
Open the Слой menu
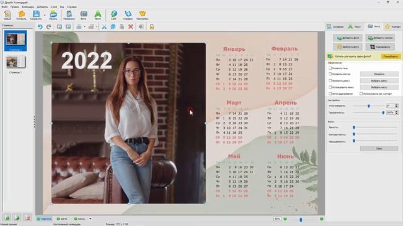coord(54,7)
